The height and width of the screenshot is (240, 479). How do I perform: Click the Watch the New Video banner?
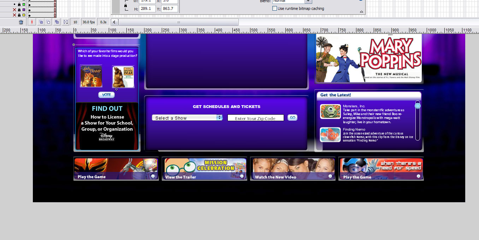click(293, 169)
